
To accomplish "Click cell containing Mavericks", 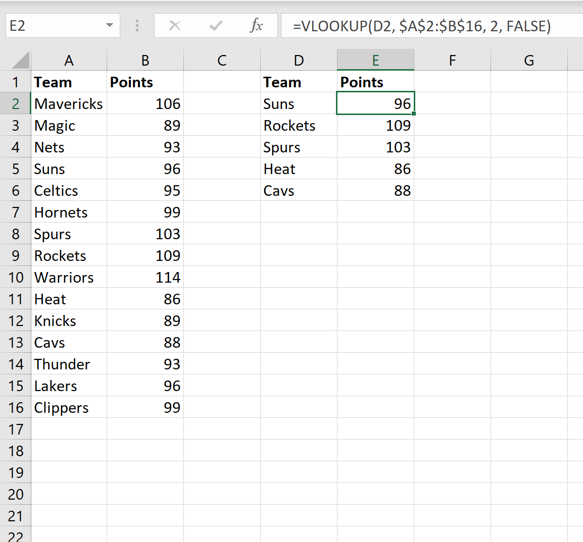I will pos(69,104).
